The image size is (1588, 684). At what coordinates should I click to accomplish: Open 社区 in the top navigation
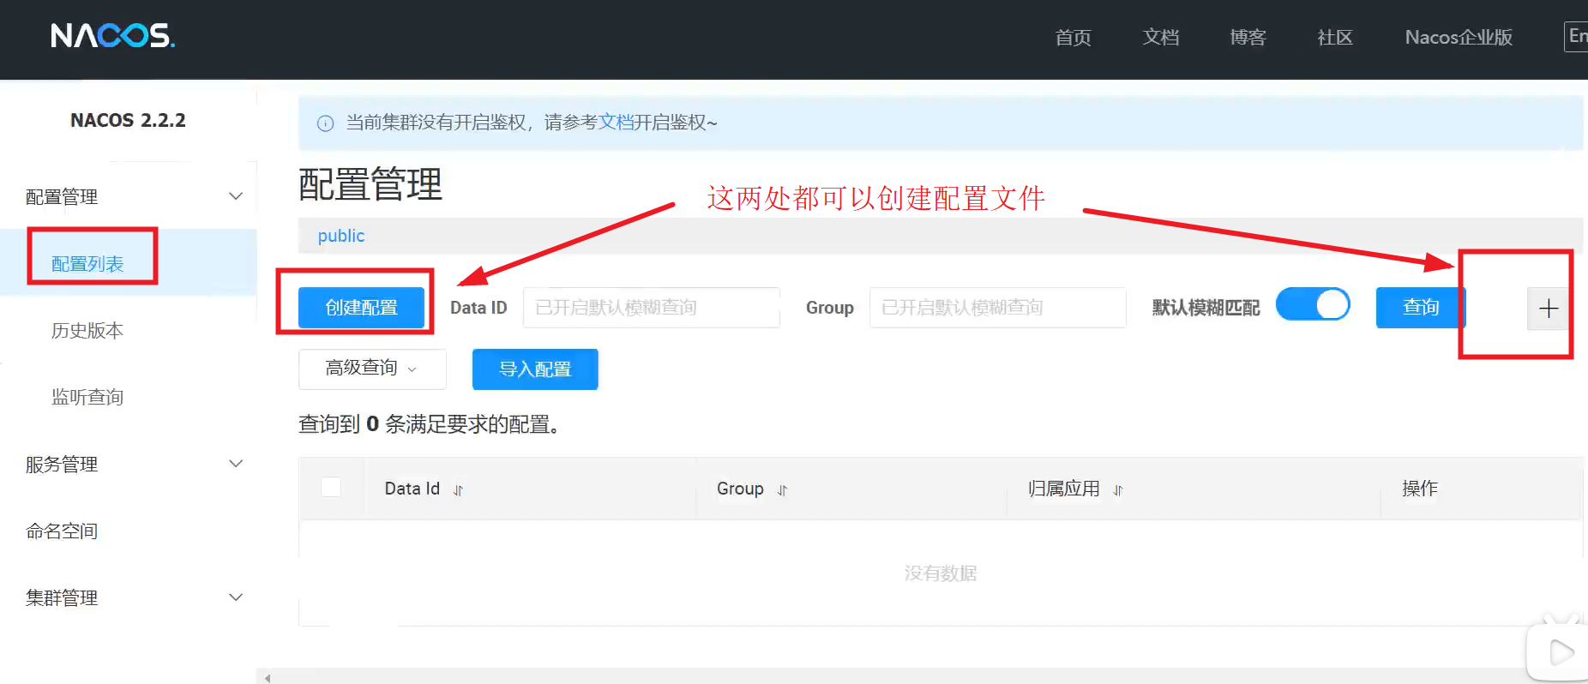[1335, 37]
